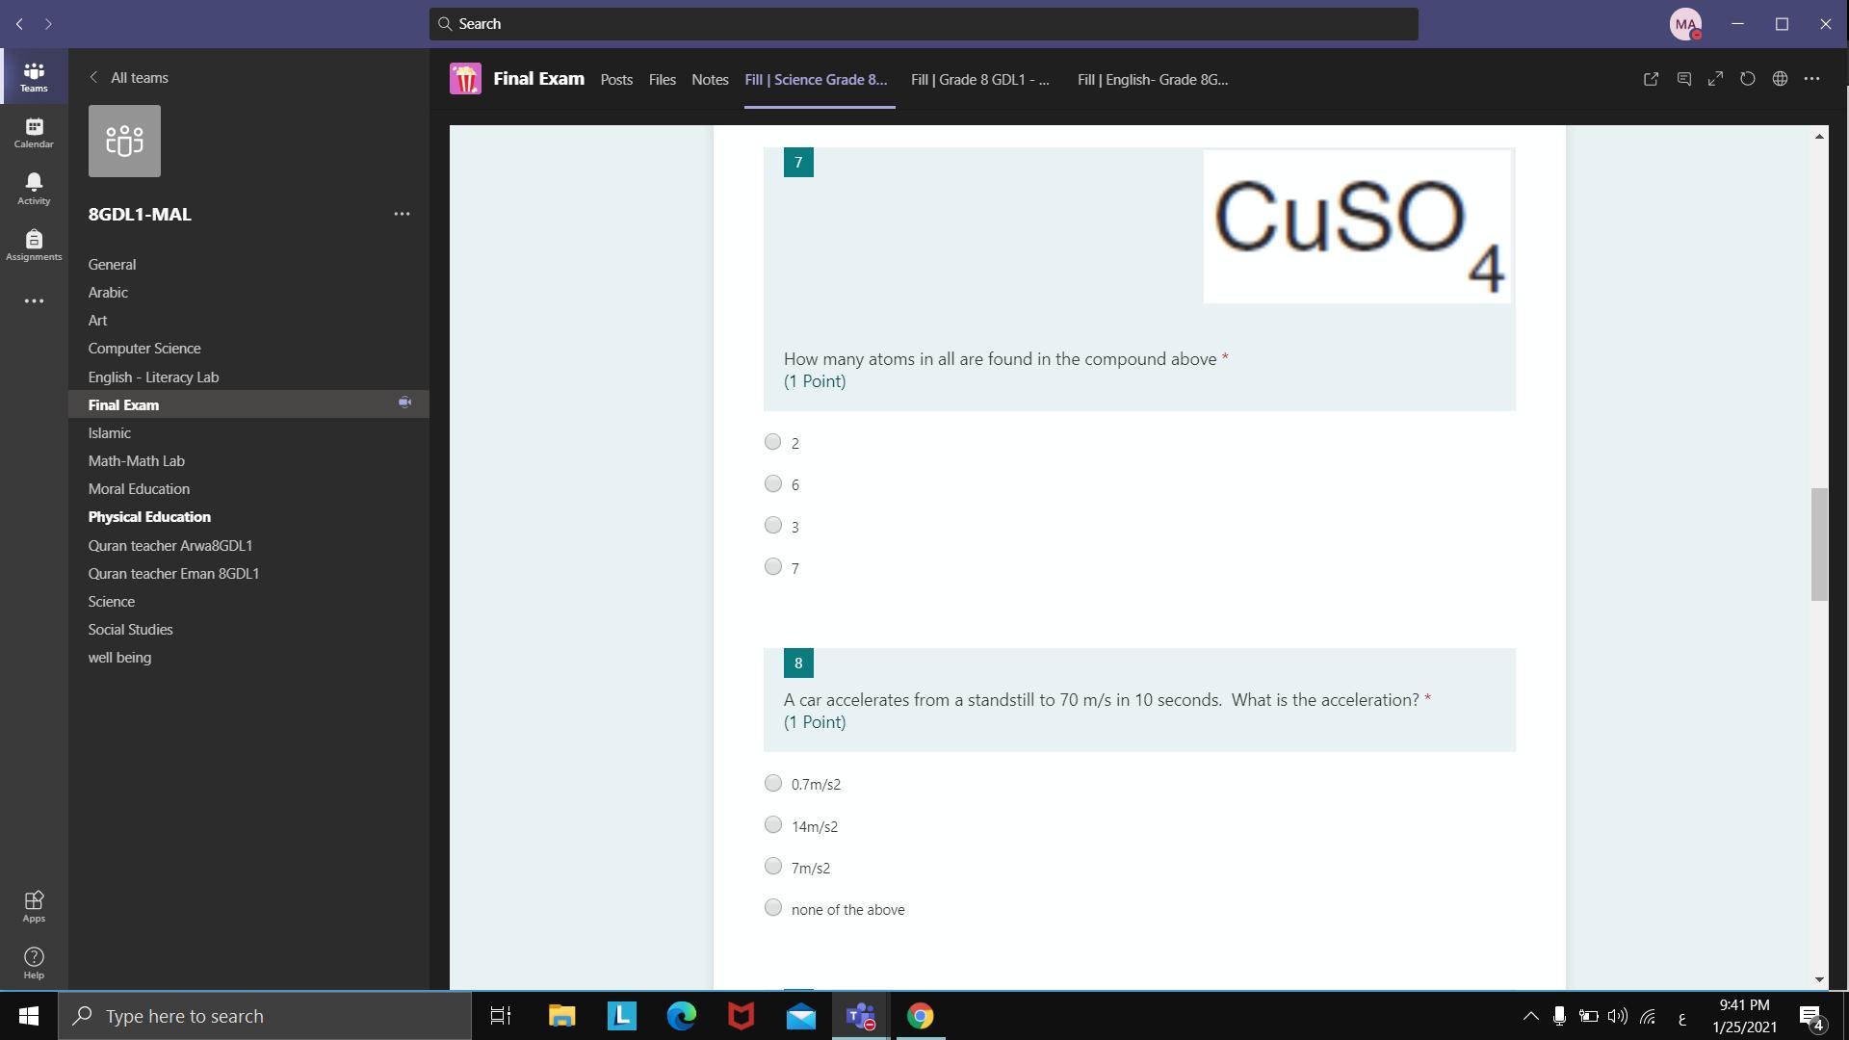Open the Apps icon in the sidebar
The height and width of the screenshot is (1040, 1849).
[34, 906]
